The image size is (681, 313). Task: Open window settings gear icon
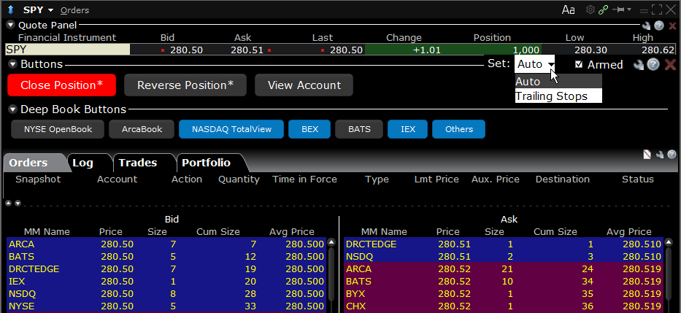point(590,10)
